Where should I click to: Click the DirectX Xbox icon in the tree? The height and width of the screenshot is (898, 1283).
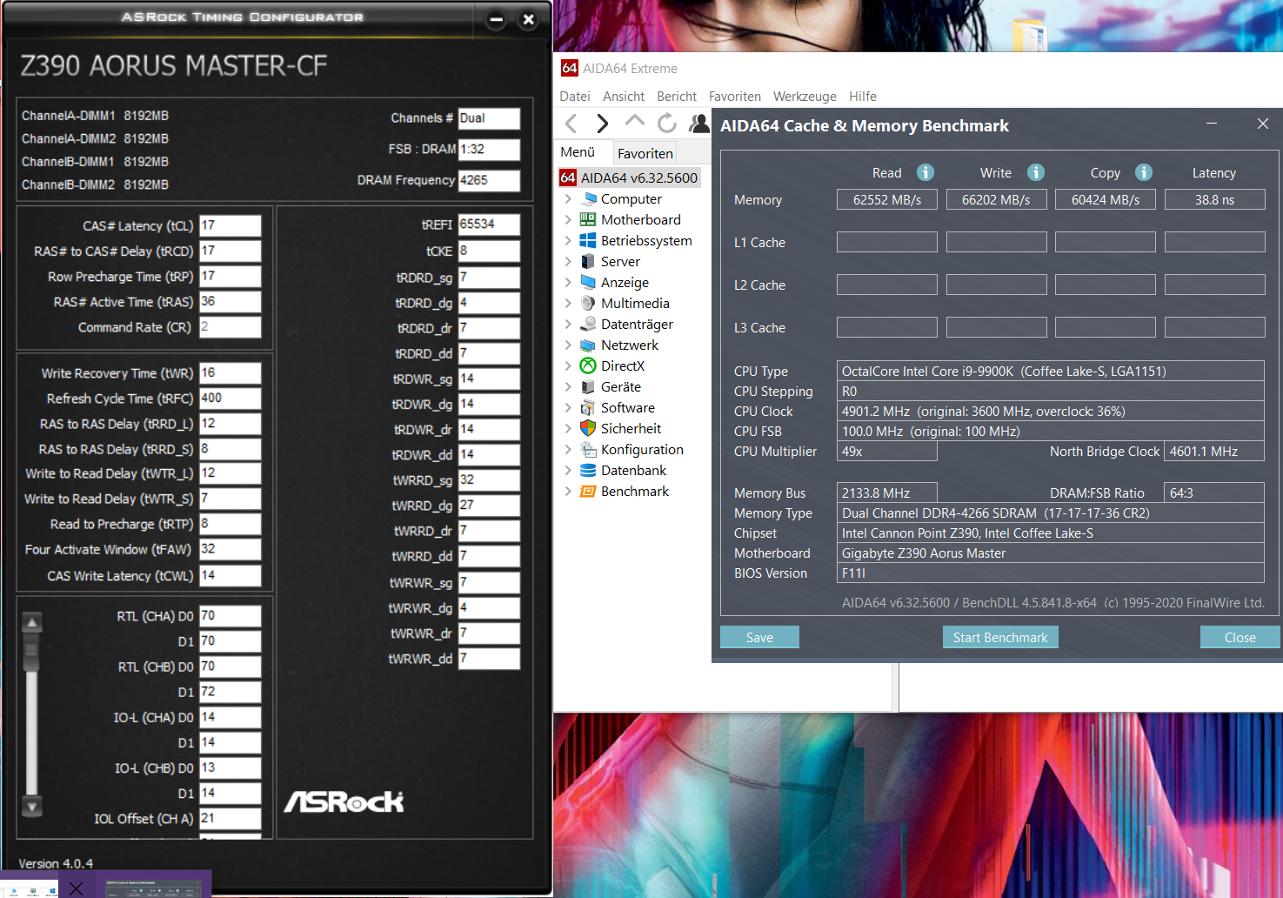click(588, 366)
